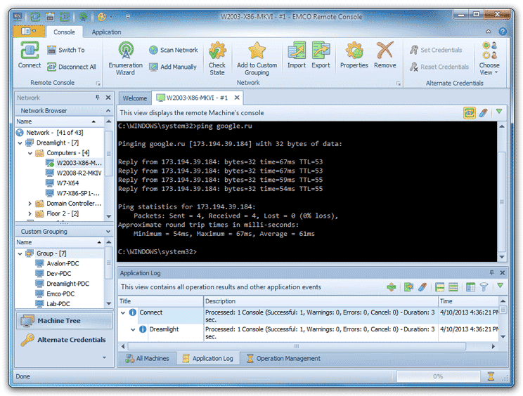Switch to the Application ribbon tab
This screenshot has height=396, width=523.
pyautogui.click(x=106, y=32)
